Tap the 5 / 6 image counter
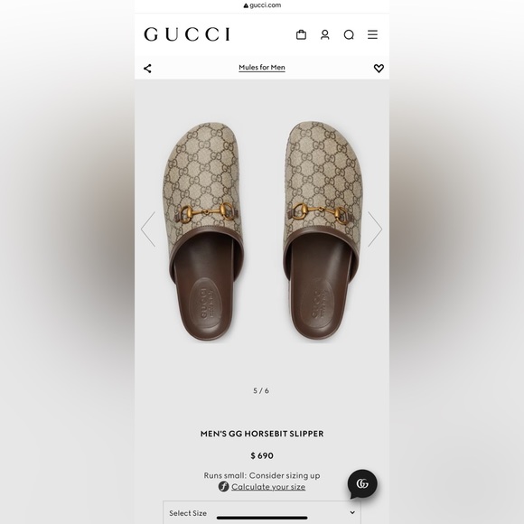524x524 pixels. [261, 390]
